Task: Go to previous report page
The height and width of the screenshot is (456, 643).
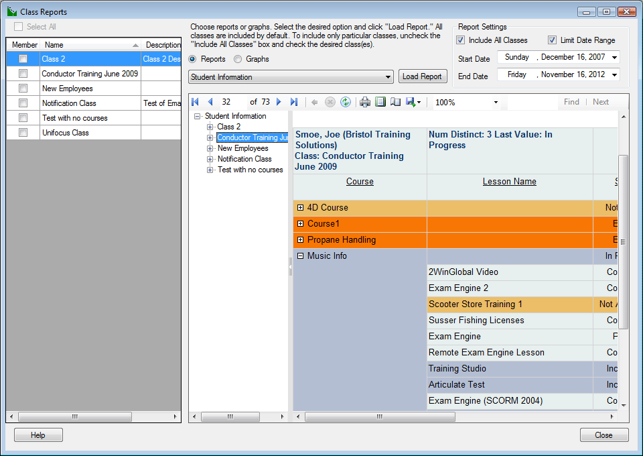Action: [210, 102]
